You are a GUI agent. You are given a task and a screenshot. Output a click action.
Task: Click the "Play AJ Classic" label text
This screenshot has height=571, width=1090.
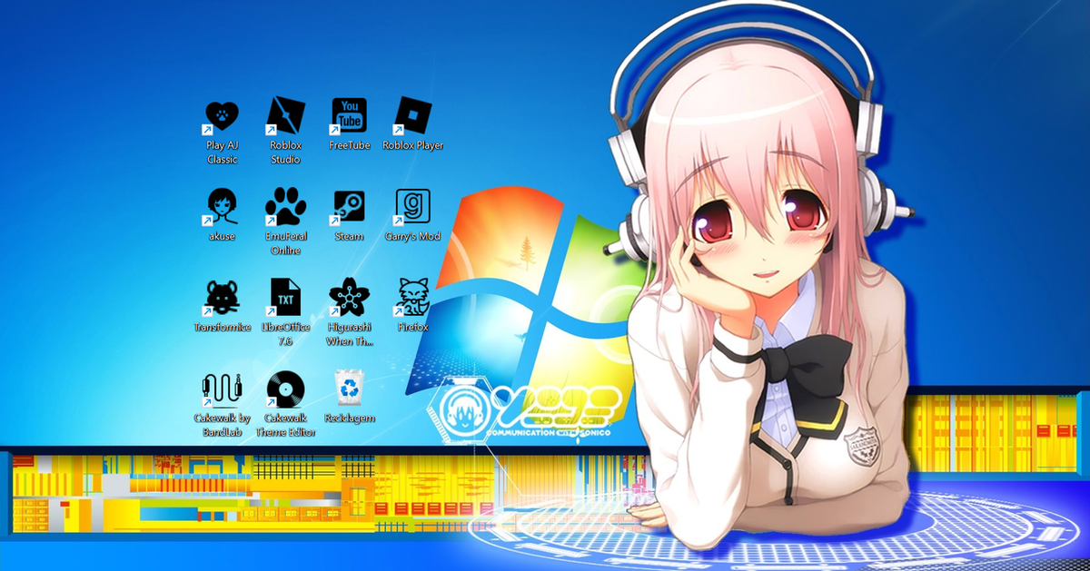click(222, 152)
